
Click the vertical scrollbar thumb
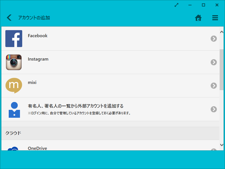point(222,70)
